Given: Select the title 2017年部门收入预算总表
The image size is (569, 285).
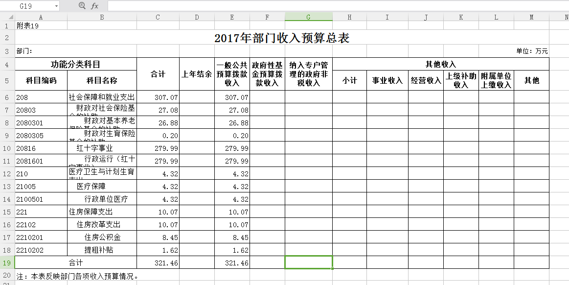Looking at the screenshot, I should pyautogui.click(x=282, y=38).
